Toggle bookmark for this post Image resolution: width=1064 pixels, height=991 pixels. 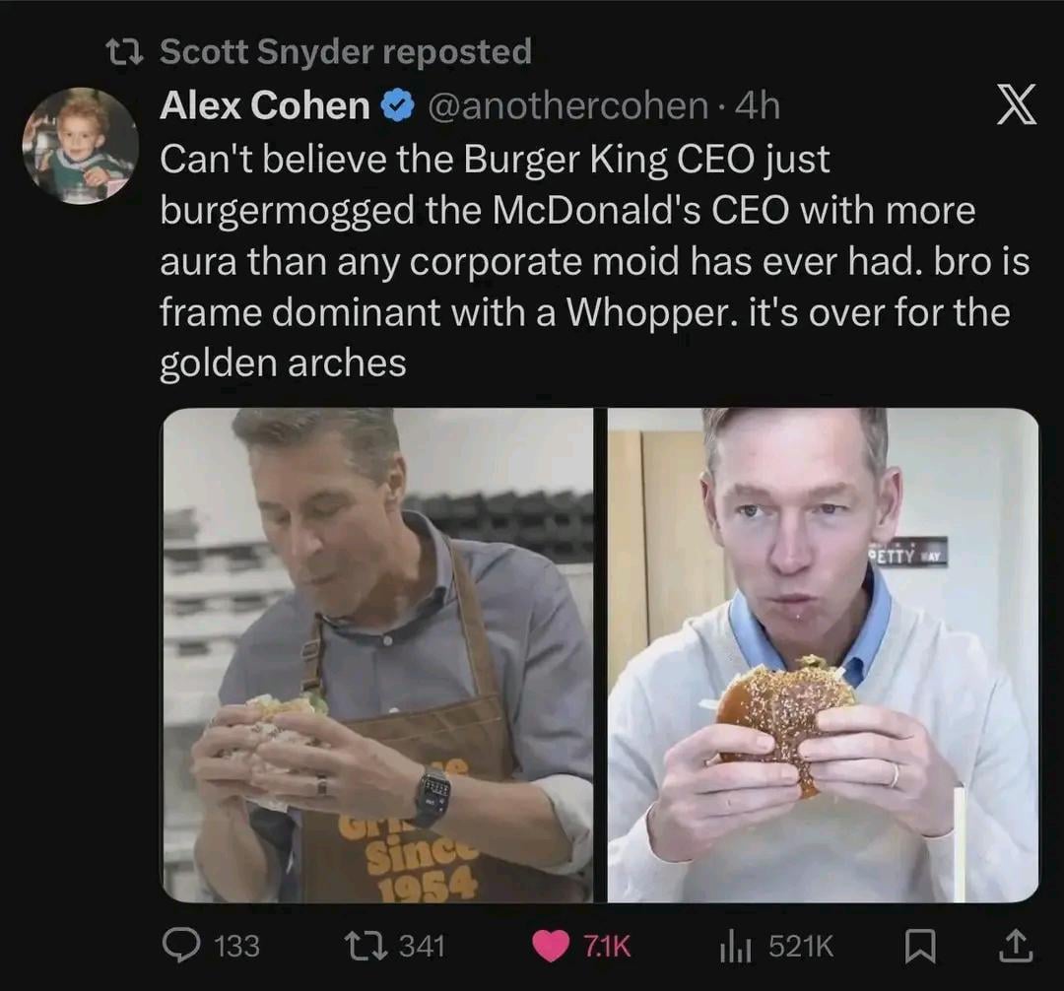tap(916, 947)
